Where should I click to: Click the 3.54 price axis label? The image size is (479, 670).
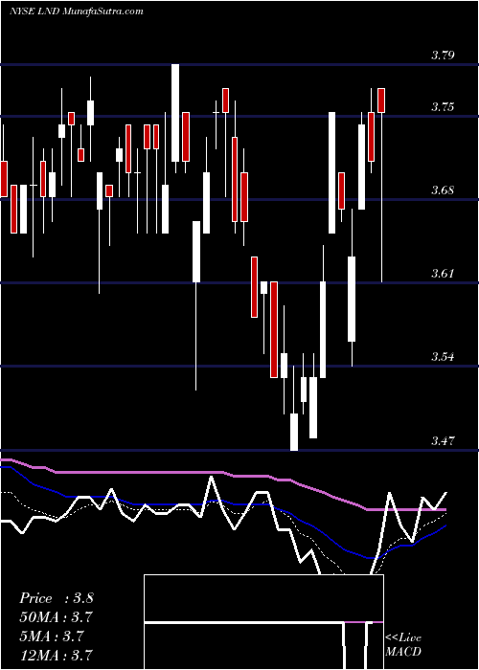(443, 356)
